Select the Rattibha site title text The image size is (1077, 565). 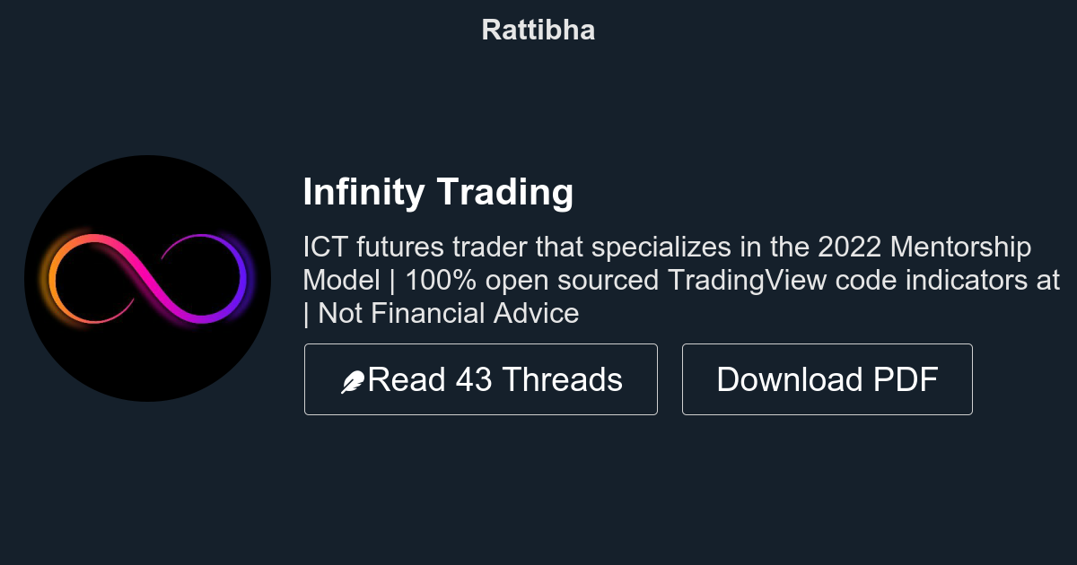coord(538,30)
